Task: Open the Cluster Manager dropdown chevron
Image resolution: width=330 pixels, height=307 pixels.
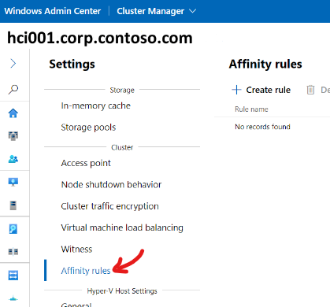Action: pos(193,11)
